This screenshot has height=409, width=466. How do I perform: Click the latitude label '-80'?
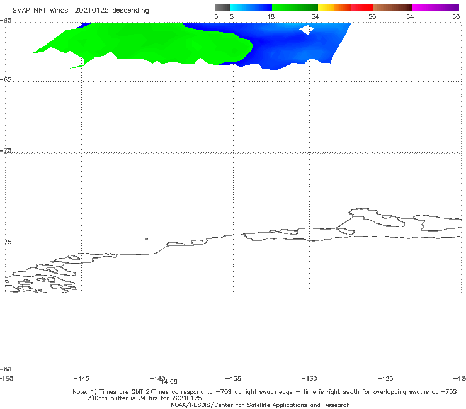pyautogui.click(x=6, y=369)
